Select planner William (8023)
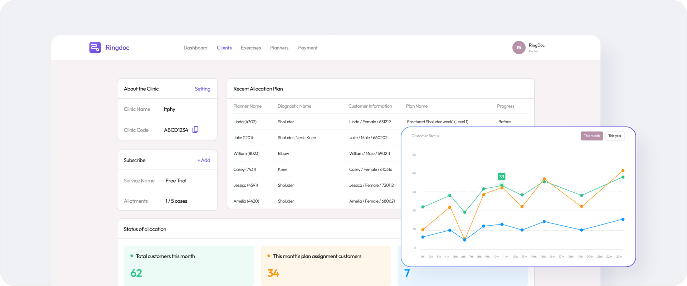Image resolution: width=687 pixels, height=286 pixels. [247, 154]
